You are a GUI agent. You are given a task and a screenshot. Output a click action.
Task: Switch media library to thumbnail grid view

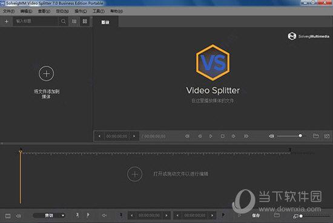(x=85, y=21)
